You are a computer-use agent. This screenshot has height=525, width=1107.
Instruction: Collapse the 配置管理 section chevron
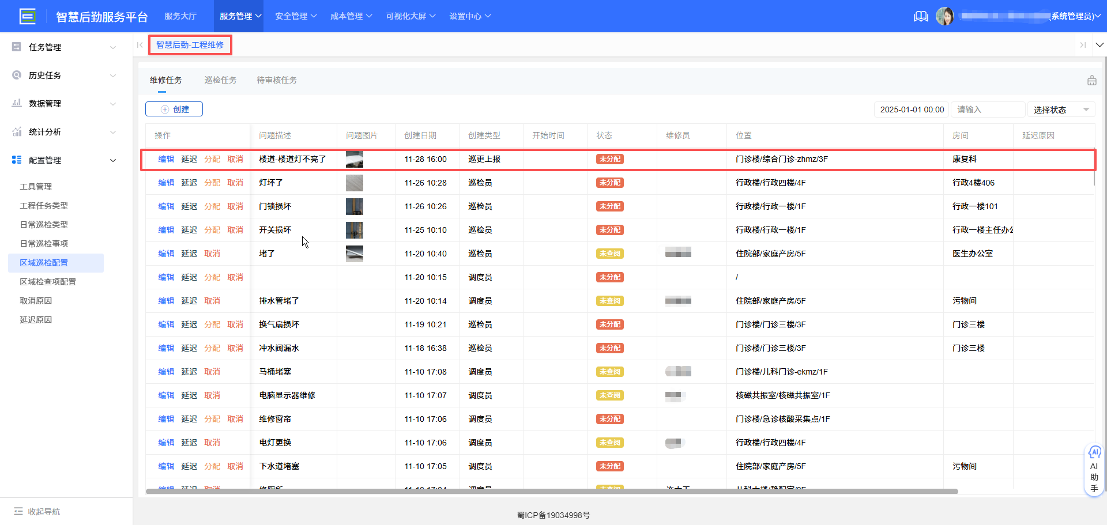click(112, 160)
